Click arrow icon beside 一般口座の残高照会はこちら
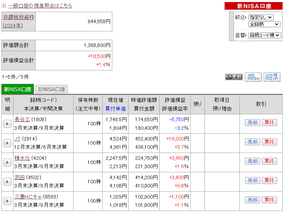Screen dimensions: 284x213 (4, 6)
